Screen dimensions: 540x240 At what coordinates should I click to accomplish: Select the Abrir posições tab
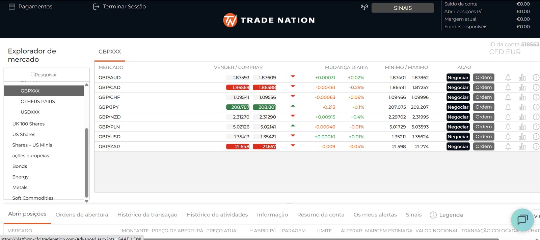pyautogui.click(x=27, y=214)
